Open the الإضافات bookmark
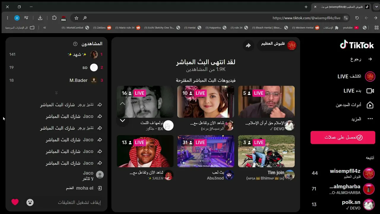380x214 pixels. pos(330,28)
